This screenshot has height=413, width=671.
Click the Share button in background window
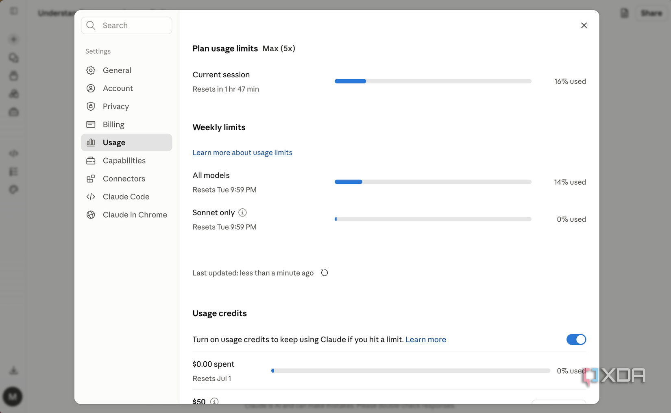click(651, 13)
